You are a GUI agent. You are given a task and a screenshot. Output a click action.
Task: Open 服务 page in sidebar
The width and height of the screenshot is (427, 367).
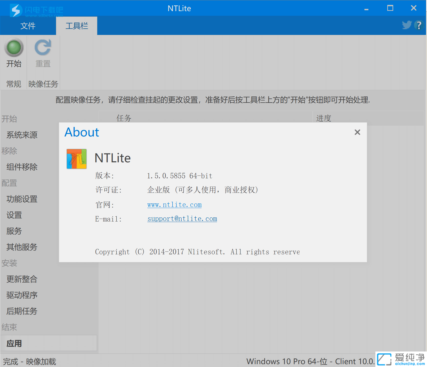point(14,231)
